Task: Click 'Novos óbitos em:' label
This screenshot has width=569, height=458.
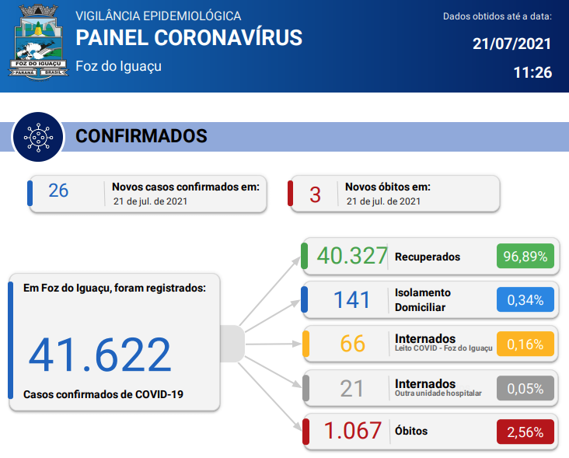Action: coord(388,187)
